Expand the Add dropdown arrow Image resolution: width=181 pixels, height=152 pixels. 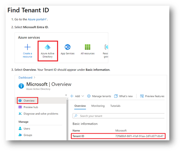(83, 96)
